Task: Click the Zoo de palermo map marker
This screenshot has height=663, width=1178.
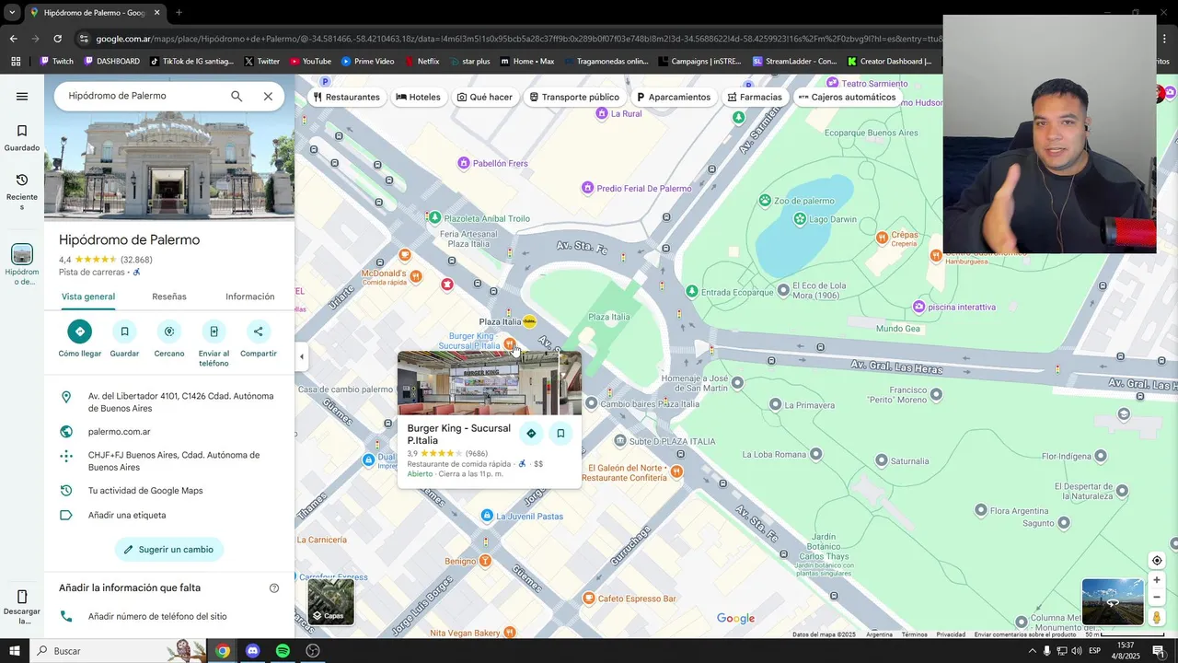Action: pyautogui.click(x=765, y=201)
